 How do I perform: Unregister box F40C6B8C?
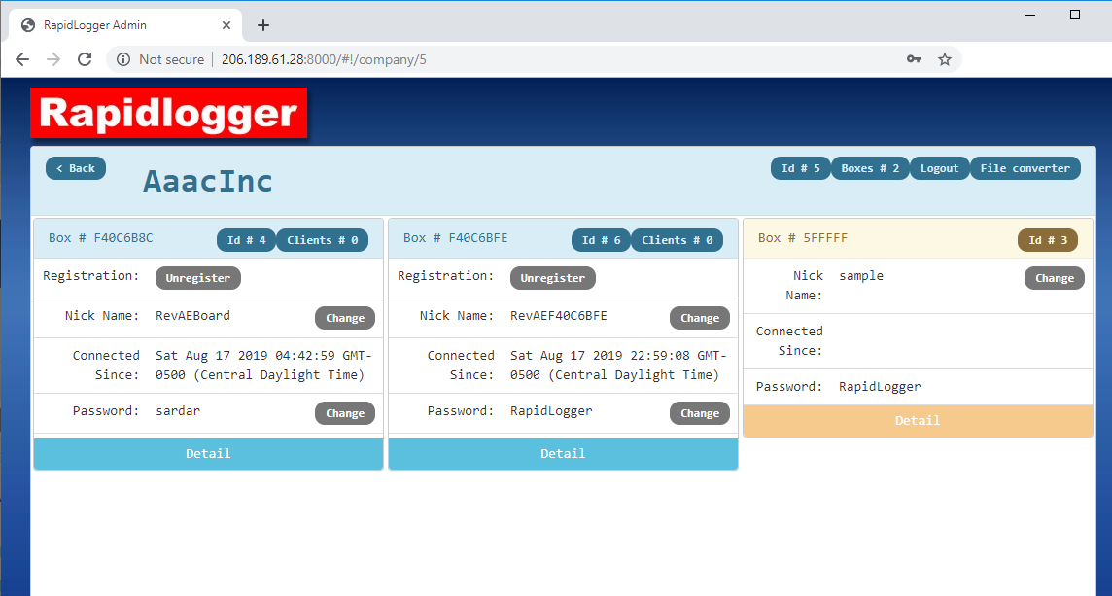tap(198, 278)
